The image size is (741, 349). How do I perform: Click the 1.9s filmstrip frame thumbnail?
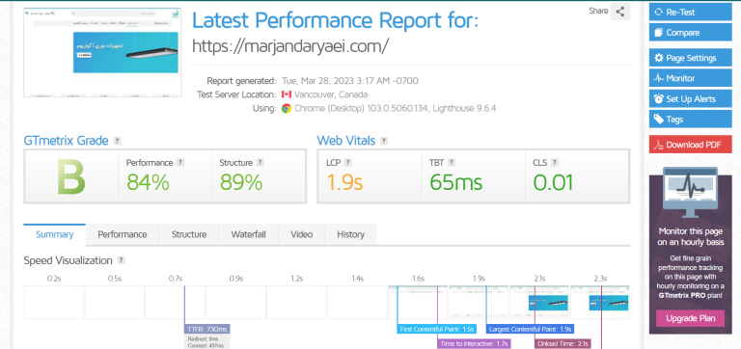point(479,303)
